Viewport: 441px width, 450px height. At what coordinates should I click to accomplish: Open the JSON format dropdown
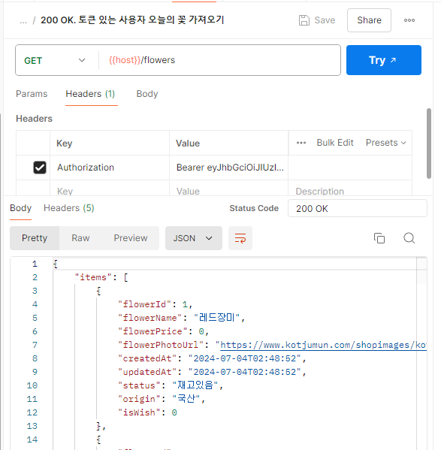(194, 238)
